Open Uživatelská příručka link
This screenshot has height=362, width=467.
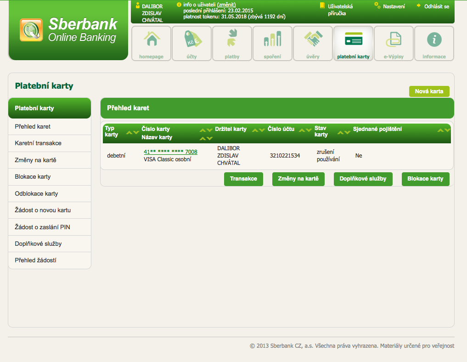[340, 10]
